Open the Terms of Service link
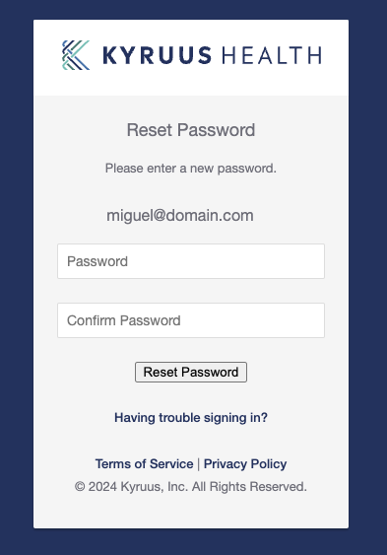The image size is (387, 555). coord(144,463)
